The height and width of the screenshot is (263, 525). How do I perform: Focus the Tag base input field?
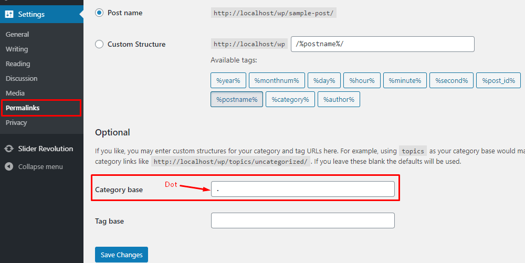point(303,220)
